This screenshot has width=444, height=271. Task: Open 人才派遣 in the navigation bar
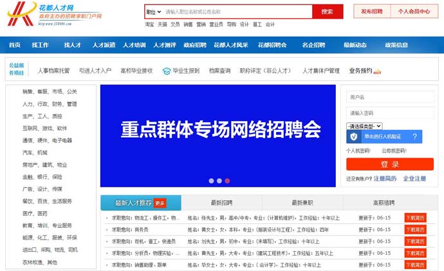(104, 45)
